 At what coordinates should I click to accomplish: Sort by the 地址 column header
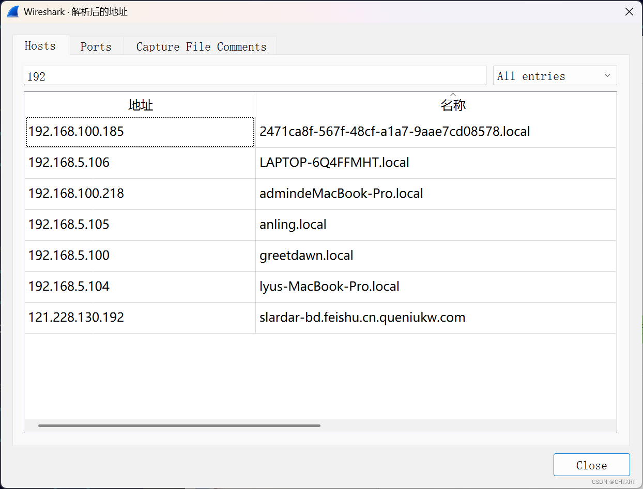(x=140, y=105)
